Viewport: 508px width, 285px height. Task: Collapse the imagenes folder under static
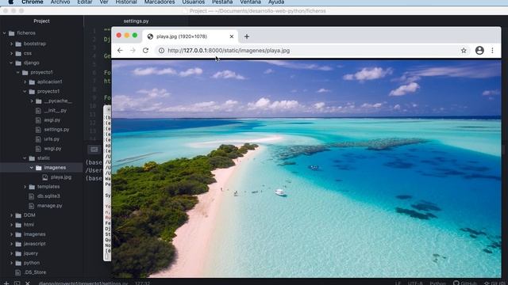point(32,168)
